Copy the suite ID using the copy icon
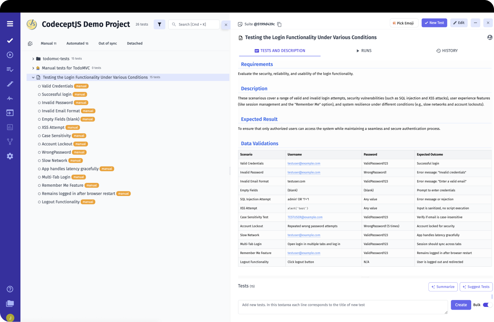 pyautogui.click(x=279, y=24)
